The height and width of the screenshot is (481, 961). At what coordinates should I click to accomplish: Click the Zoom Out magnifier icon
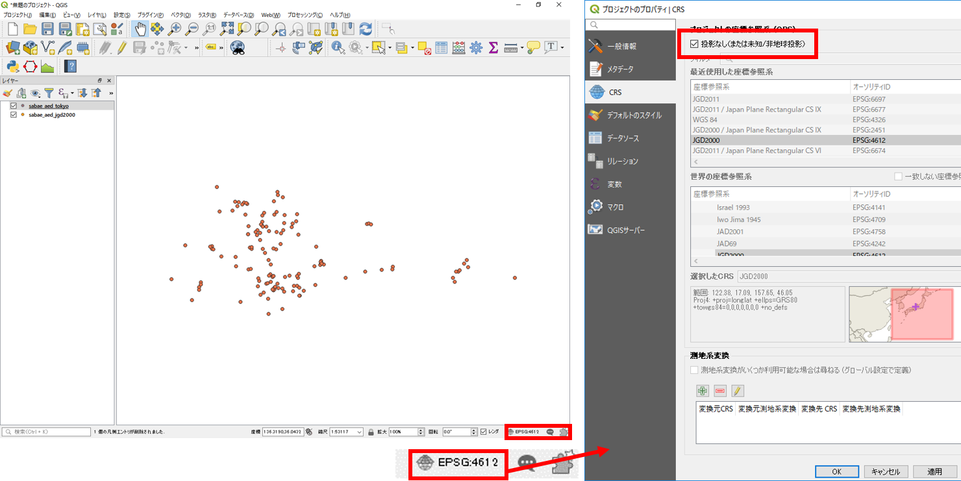192,29
